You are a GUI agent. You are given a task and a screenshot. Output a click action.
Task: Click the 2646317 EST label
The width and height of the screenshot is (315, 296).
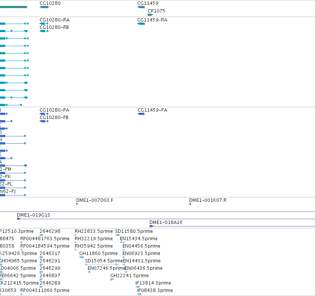(50, 254)
